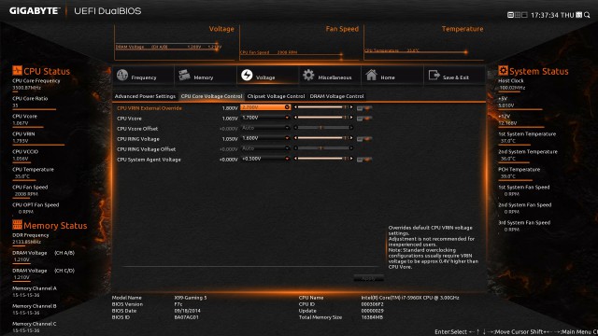This screenshot has width=598, height=336.
Task: Decrease CPU System Agent Voltage with the left arrow
Action: (295, 159)
